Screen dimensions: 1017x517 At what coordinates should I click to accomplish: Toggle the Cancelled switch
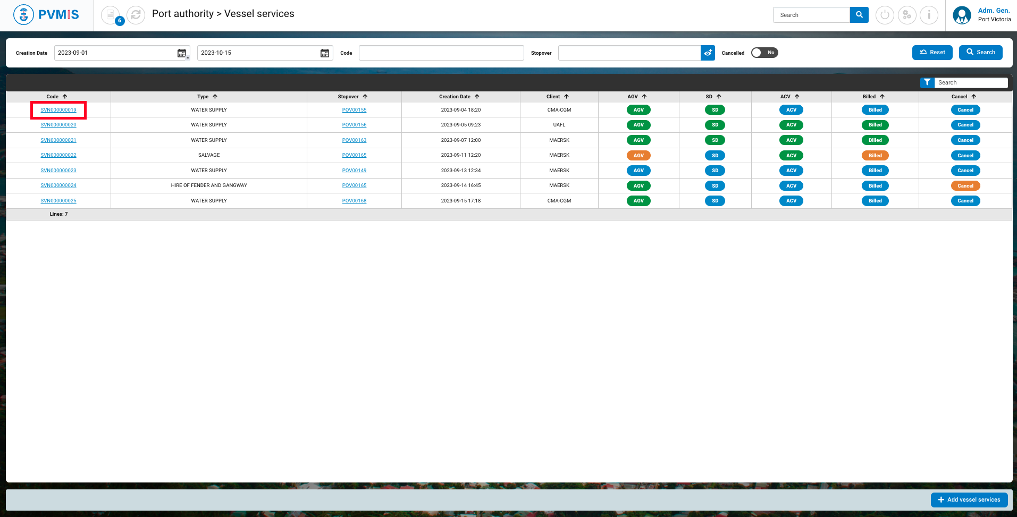[764, 53]
